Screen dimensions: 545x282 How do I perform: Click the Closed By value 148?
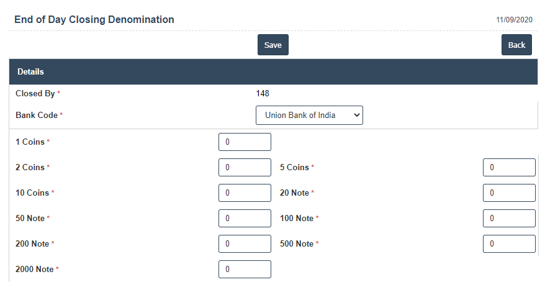tap(263, 94)
